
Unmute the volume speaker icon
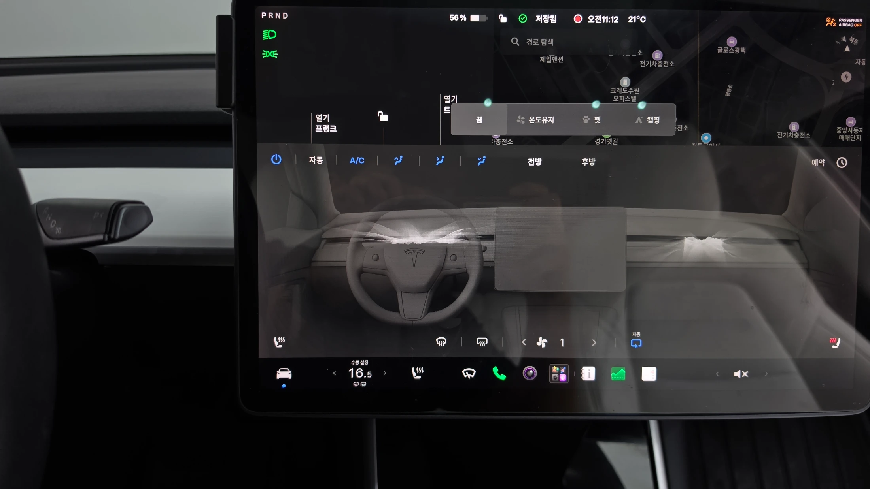741,374
